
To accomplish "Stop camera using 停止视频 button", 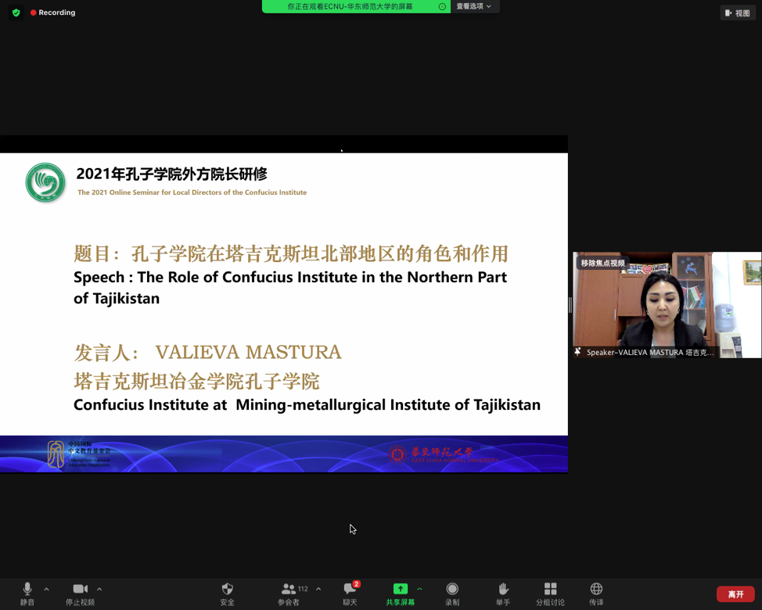I will 80,593.
